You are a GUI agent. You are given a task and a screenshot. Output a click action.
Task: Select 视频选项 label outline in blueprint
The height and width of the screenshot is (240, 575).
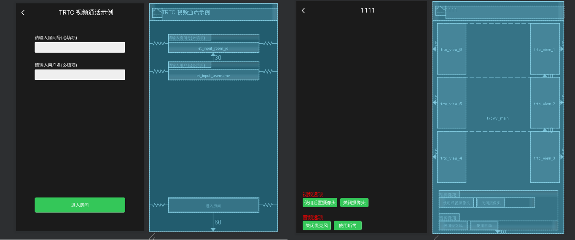tap(449, 195)
